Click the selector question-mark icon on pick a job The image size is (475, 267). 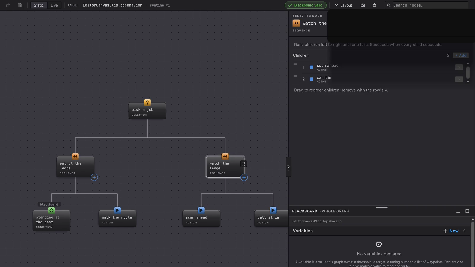point(147,103)
